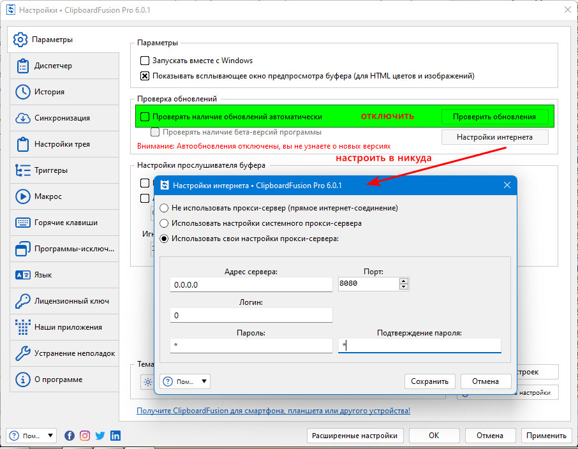578x449 pixels.
Task: Click the sun theme icon beside Тема
Action: (148, 382)
